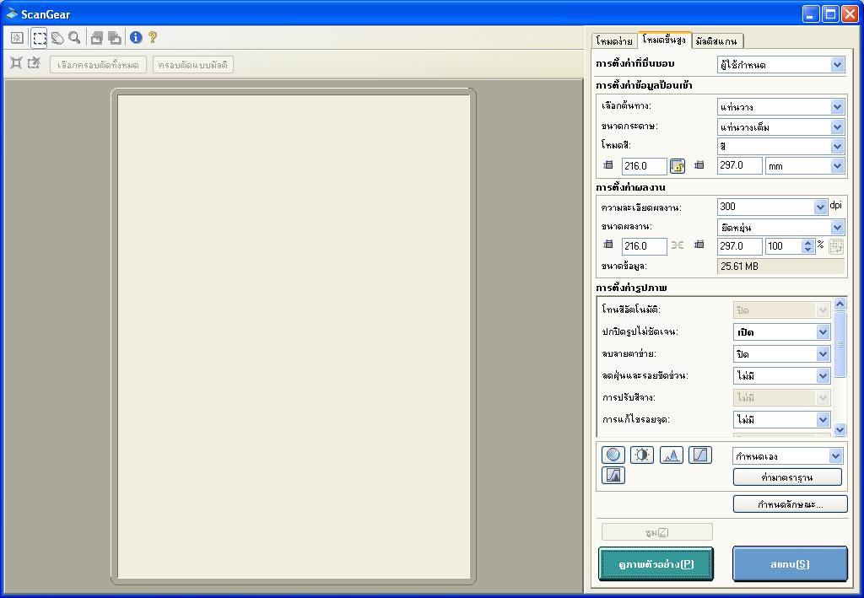Toggle the aspect ratio lock icon

tap(678, 166)
